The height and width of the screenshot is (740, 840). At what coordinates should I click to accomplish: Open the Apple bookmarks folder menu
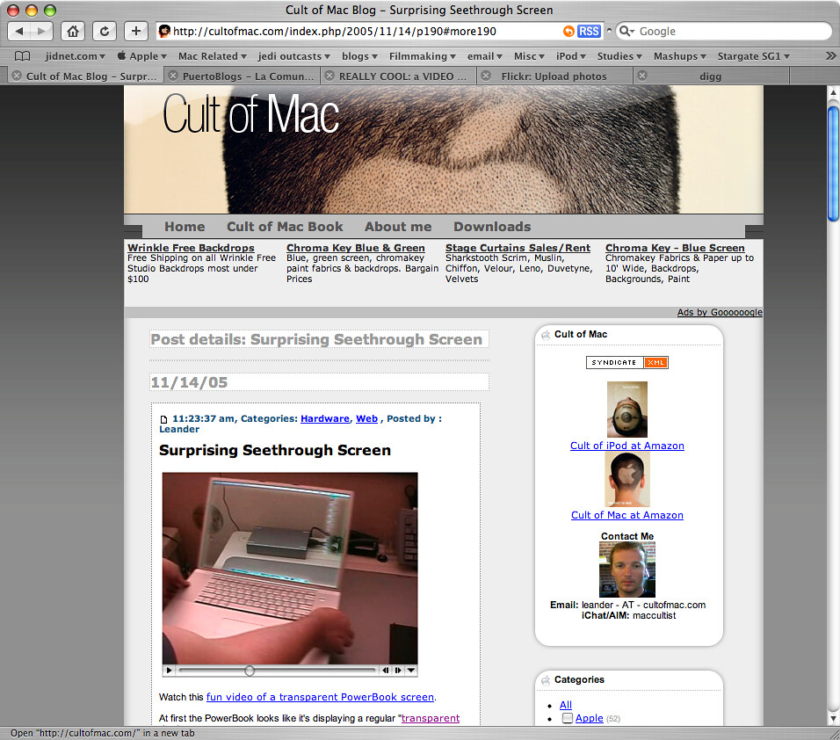click(142, 56)
